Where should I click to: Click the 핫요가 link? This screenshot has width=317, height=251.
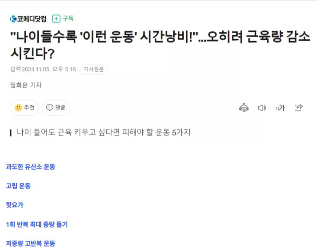[15, 205]
